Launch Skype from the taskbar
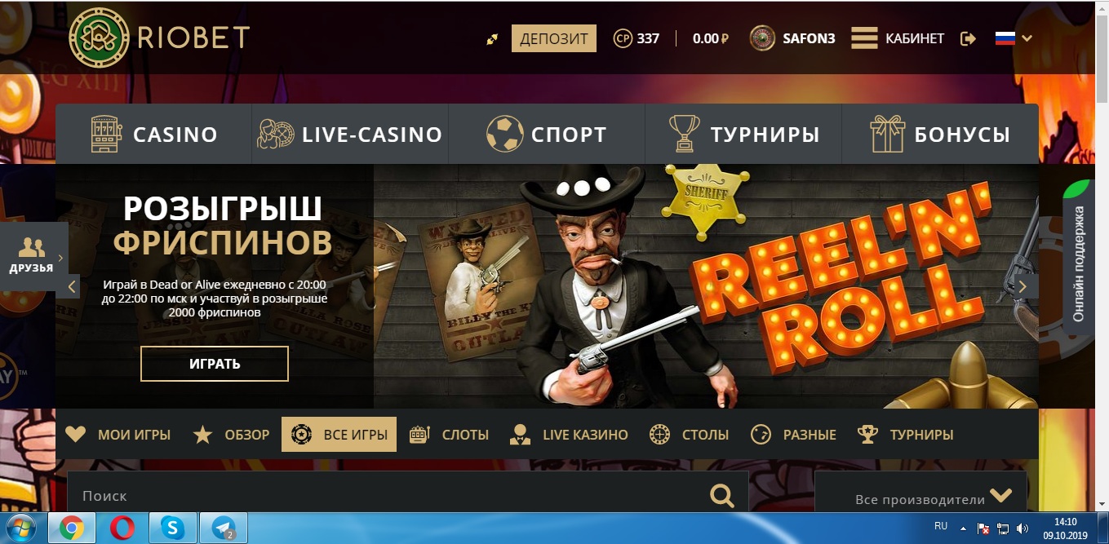 click(x=172, y=529)
